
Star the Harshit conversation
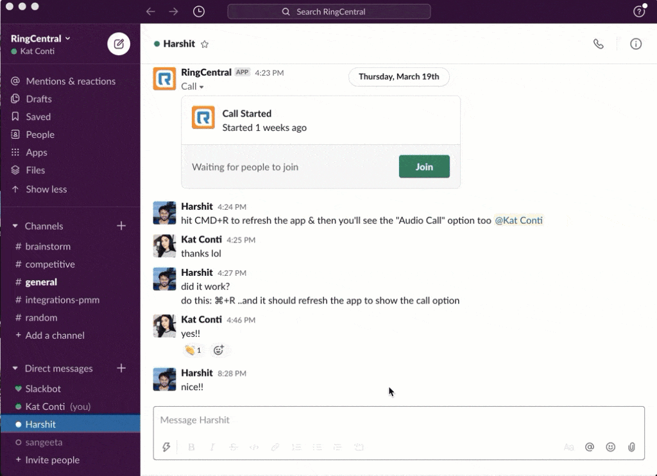(205, 44)
